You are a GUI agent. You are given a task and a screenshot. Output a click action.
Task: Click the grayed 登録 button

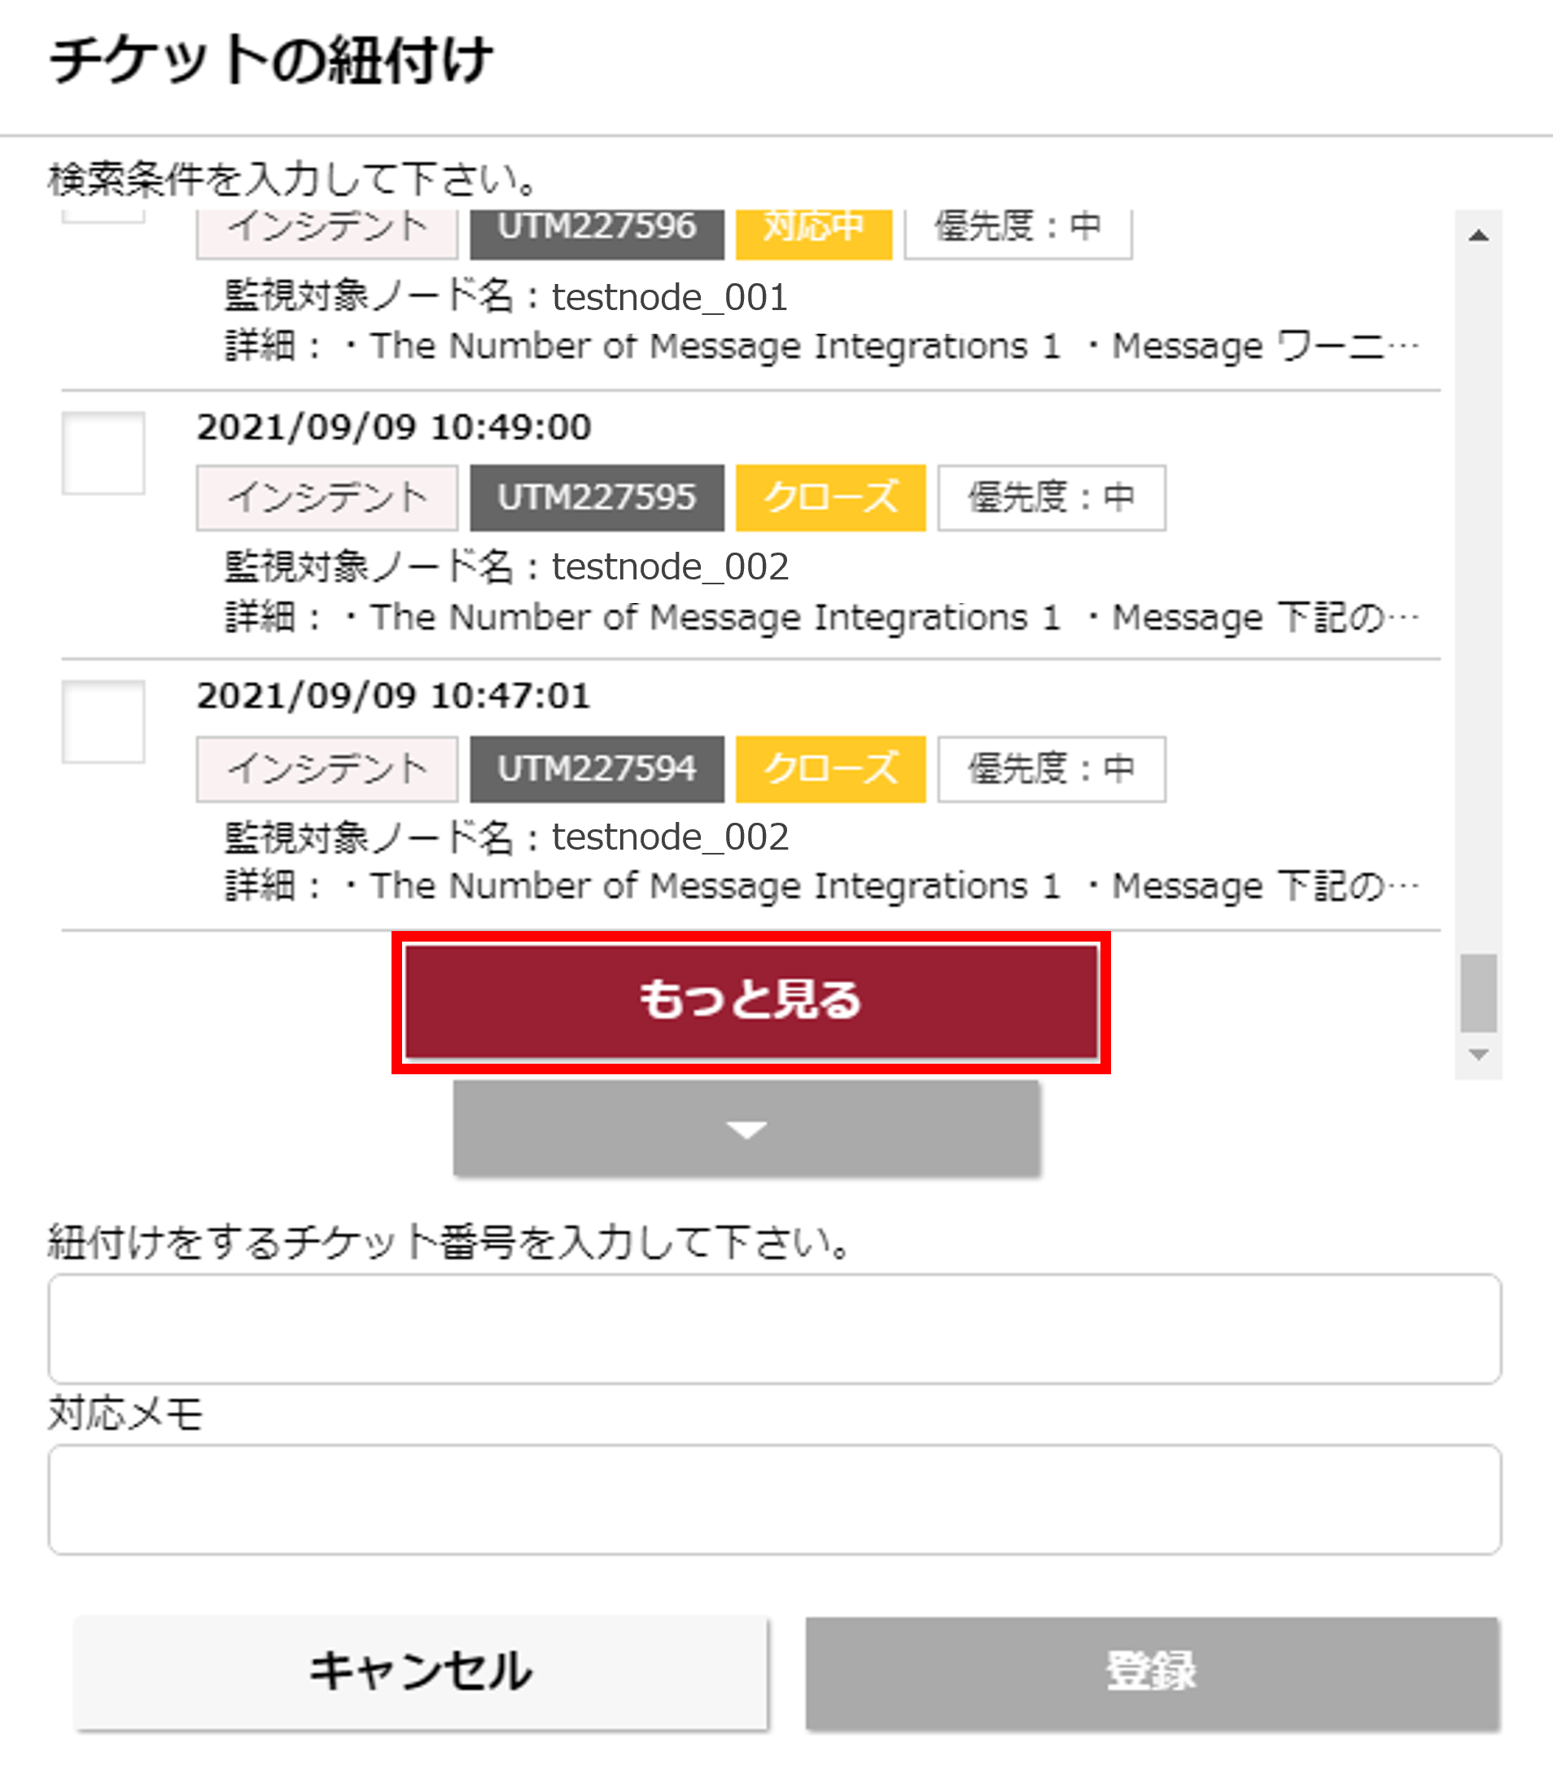[1152, 1671]
